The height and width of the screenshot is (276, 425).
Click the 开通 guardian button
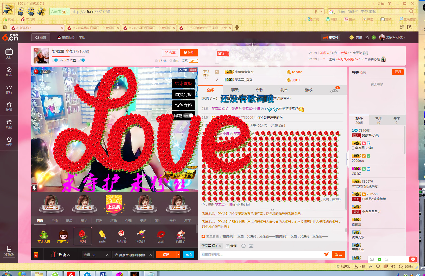[x=398, y=72]
